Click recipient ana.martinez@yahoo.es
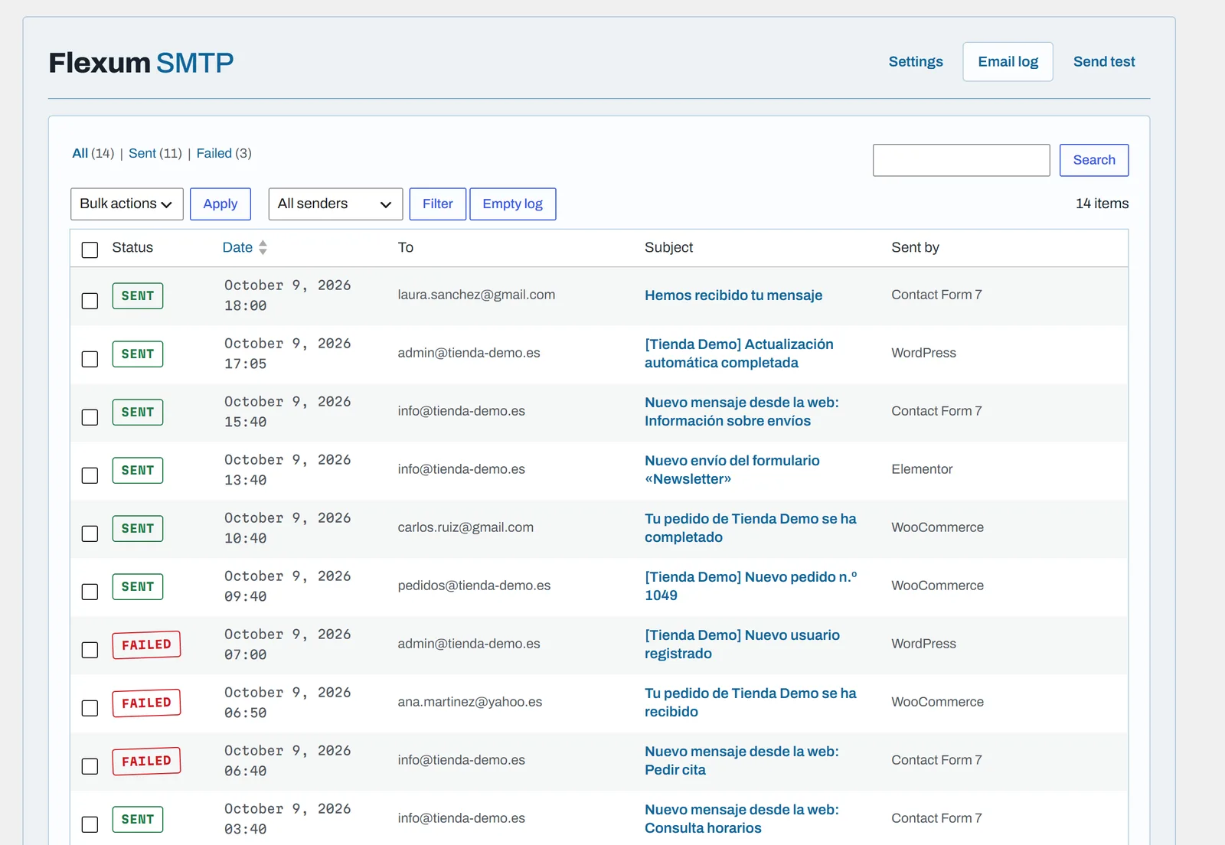This screenshot has width=1225, height=845. click(470, 702)
